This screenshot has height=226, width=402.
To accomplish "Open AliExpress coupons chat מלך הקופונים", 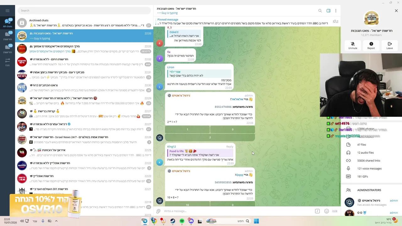I will coord(84,49).
